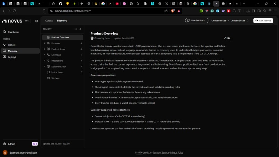This screenshot has width=279, height=157.
Task: Click the Novus logo
Action: tap(12, 21)
